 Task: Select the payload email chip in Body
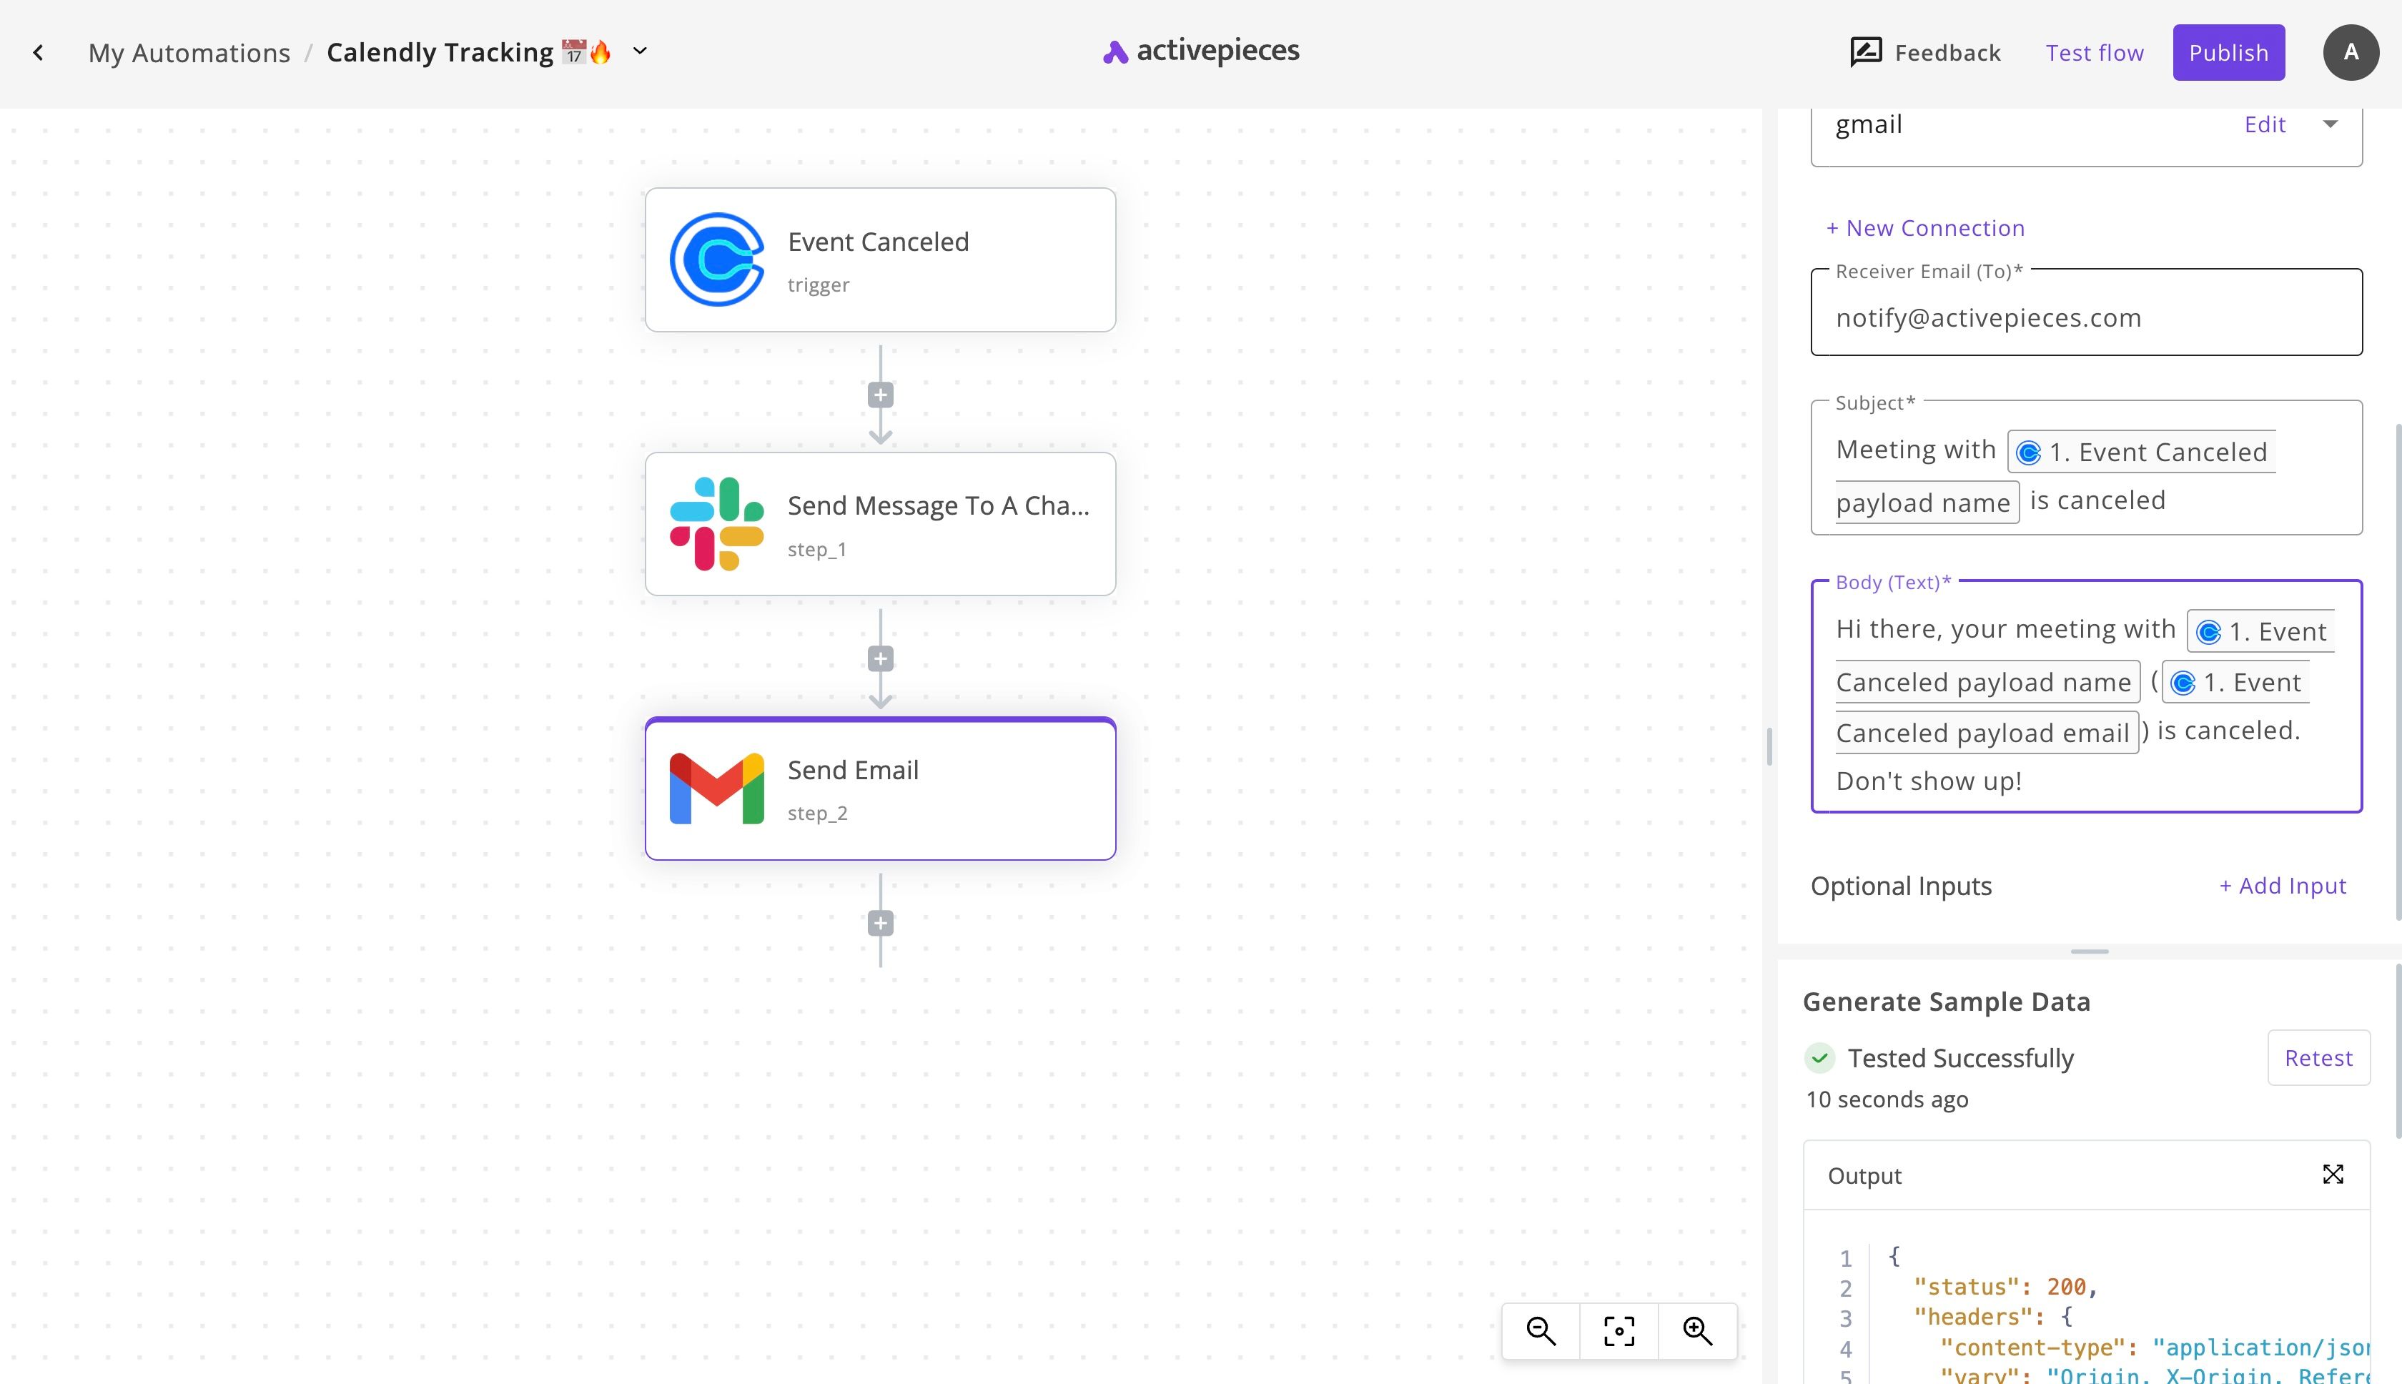[x=1986, y=733]
